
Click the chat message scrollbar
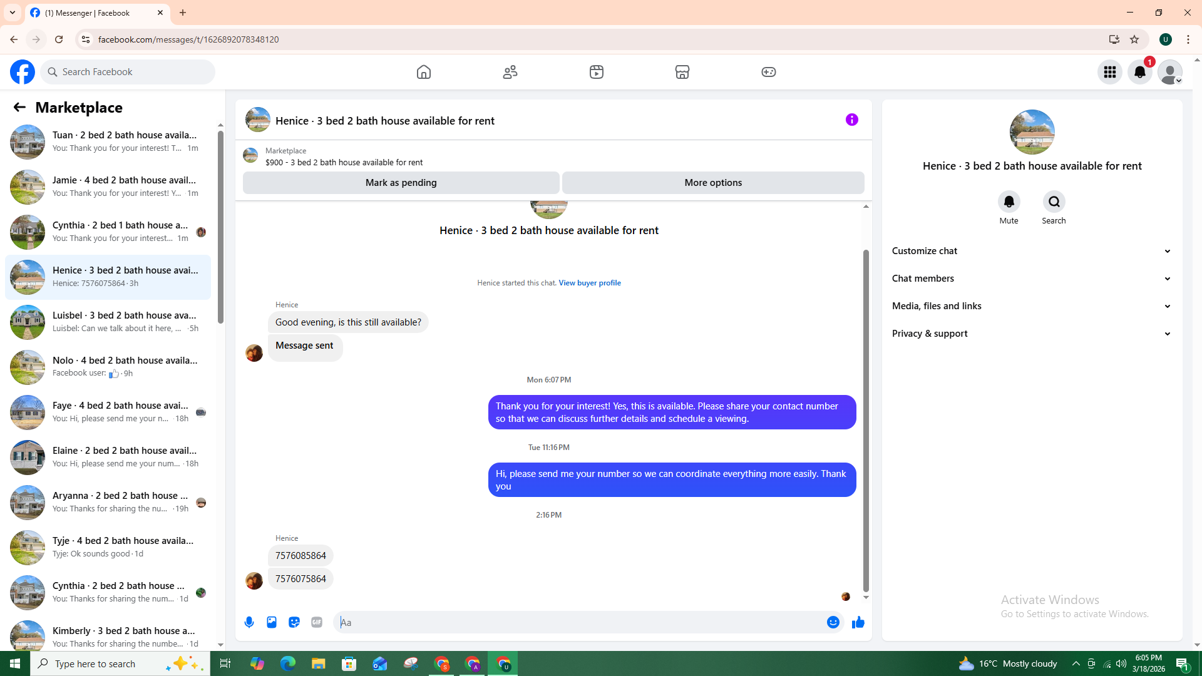[x=866, y=419]
